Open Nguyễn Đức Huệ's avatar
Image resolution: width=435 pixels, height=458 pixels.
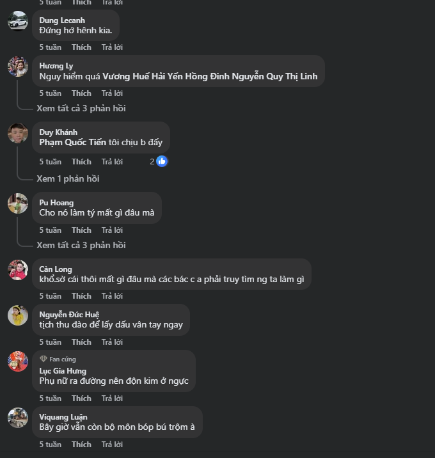18,315
